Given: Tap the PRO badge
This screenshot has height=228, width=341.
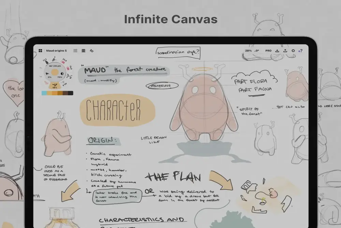Looking at the screenshot, I should 268,51.
